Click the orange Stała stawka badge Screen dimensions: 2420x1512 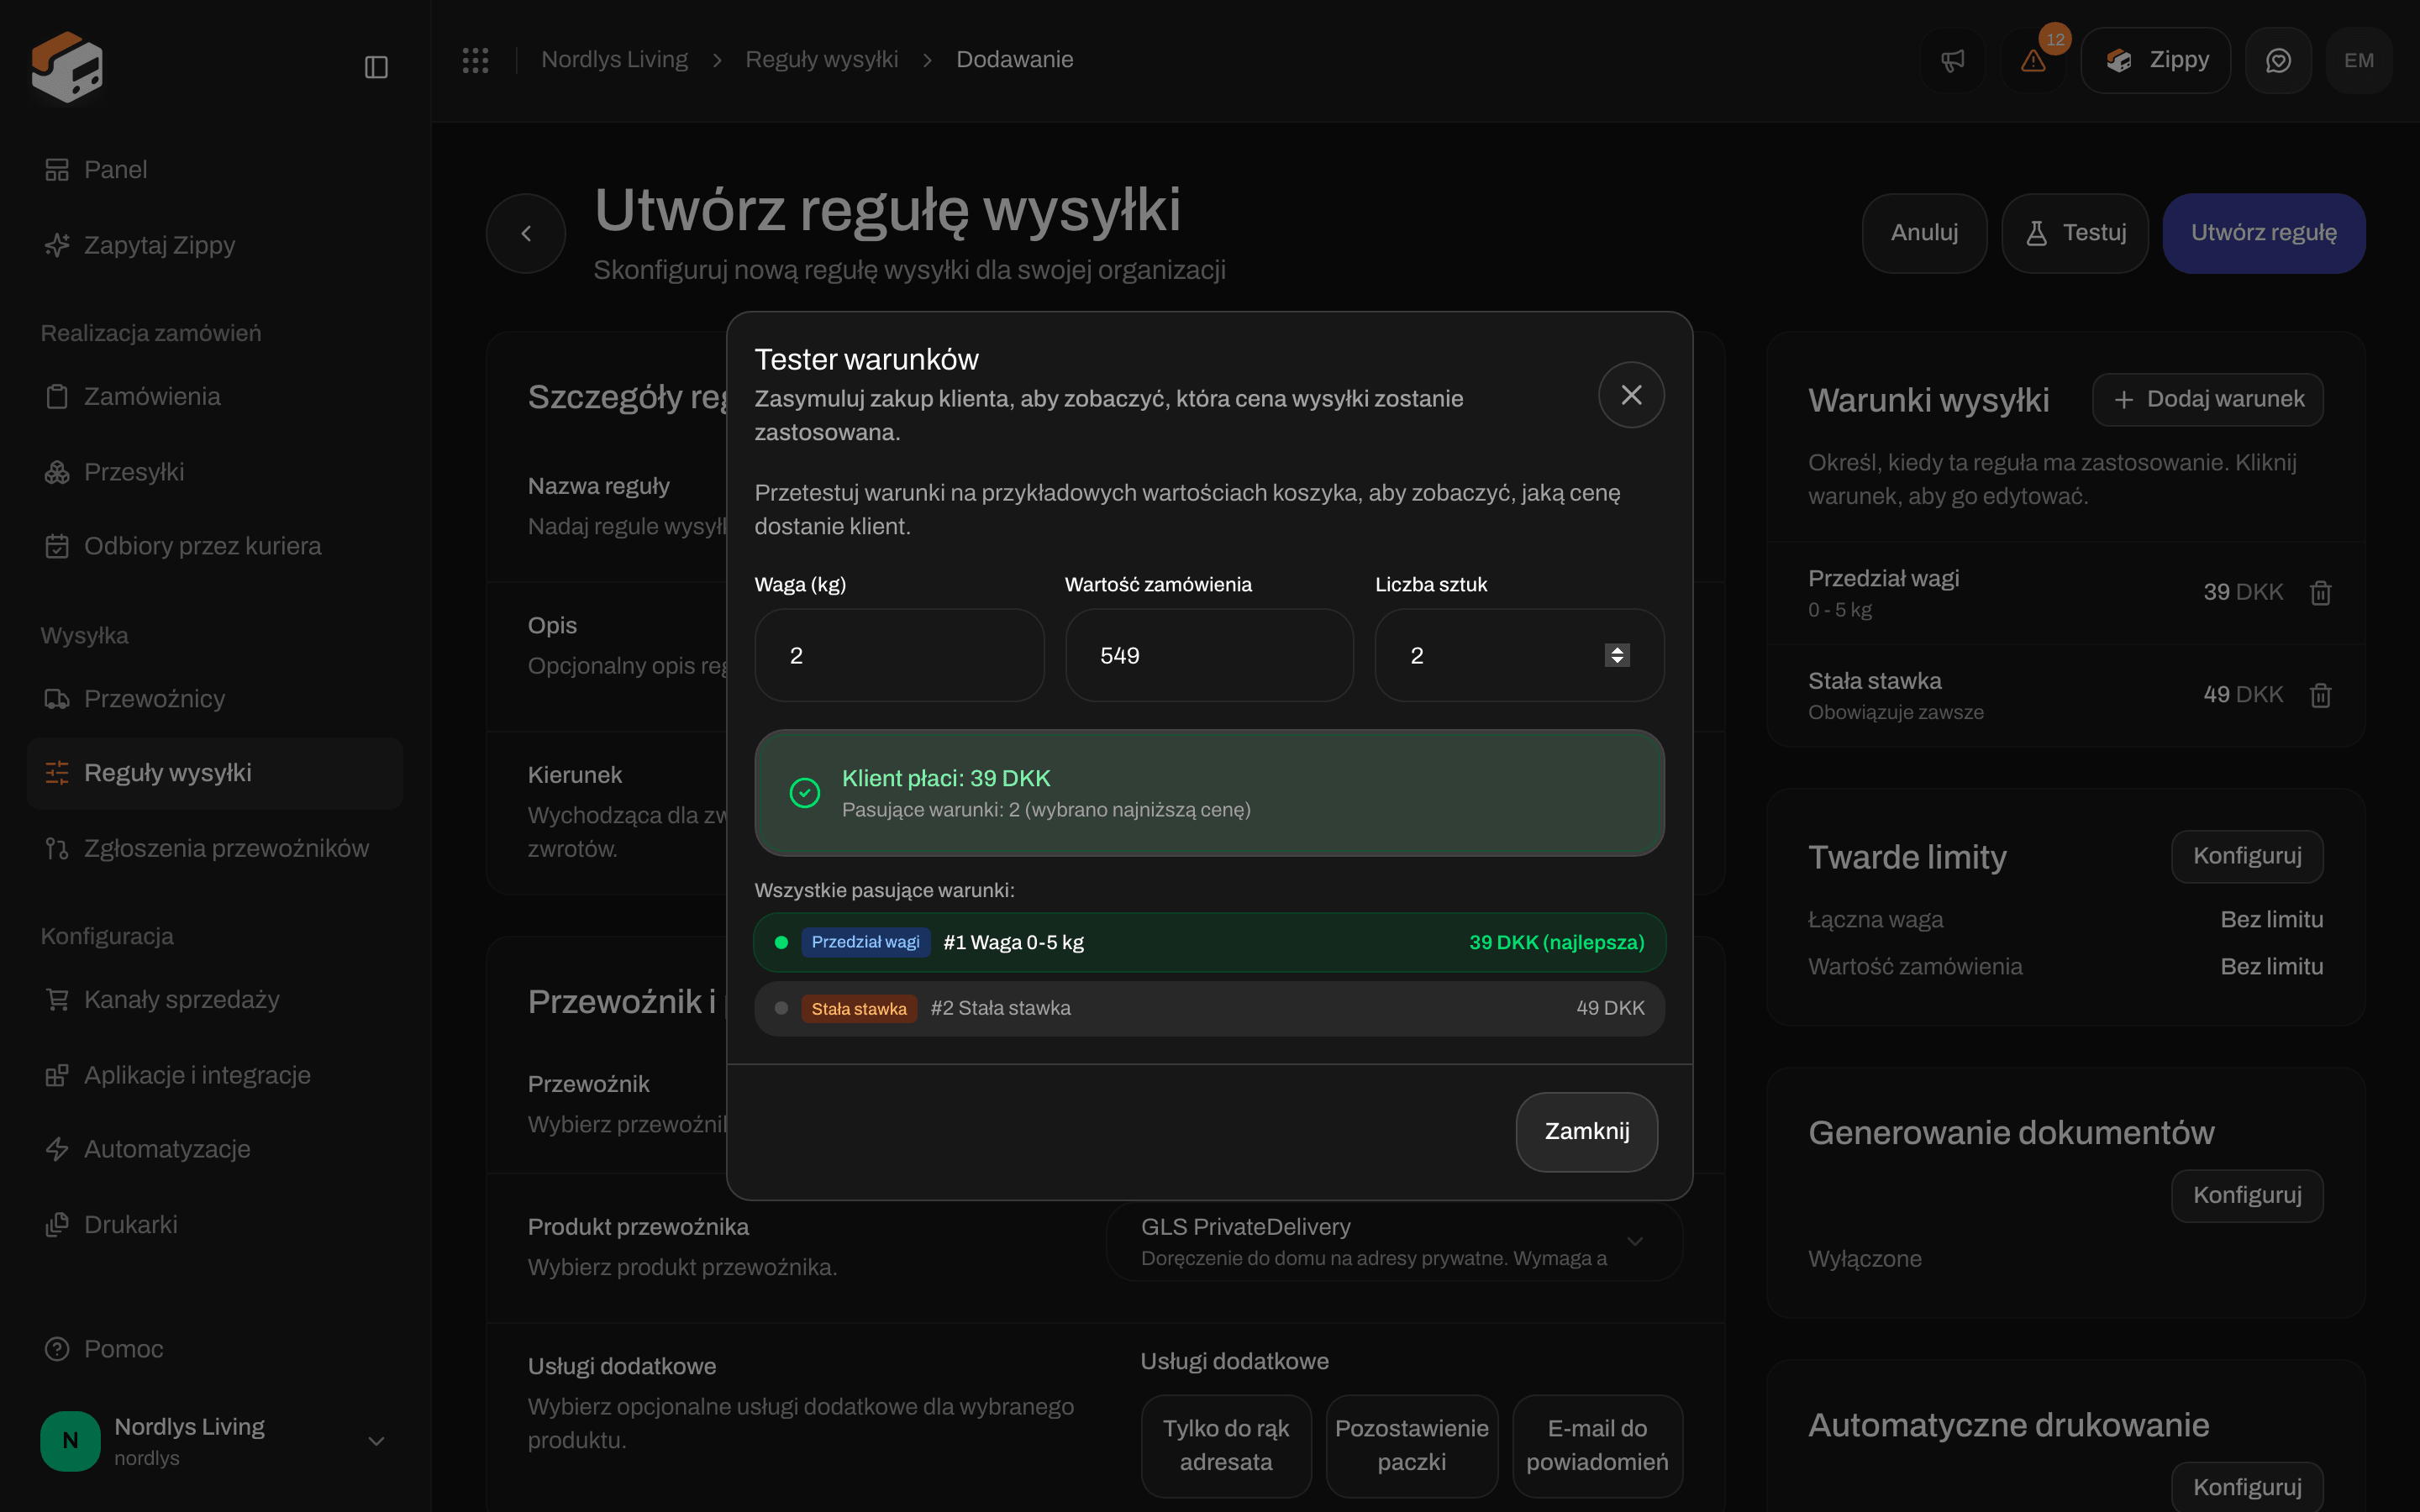tap(859, 1009)
